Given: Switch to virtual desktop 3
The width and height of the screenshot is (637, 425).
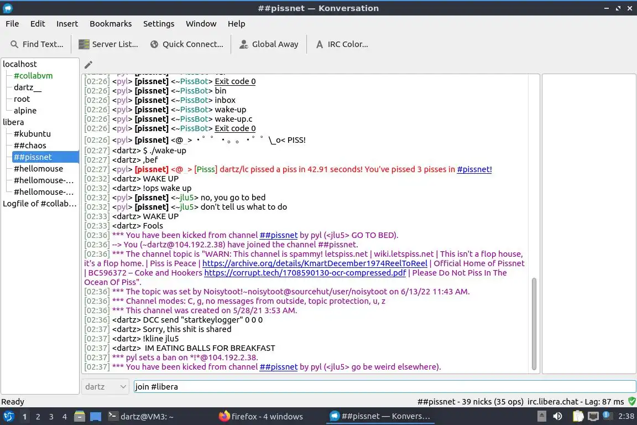Looking at the screenshot, I should [51, 417].
